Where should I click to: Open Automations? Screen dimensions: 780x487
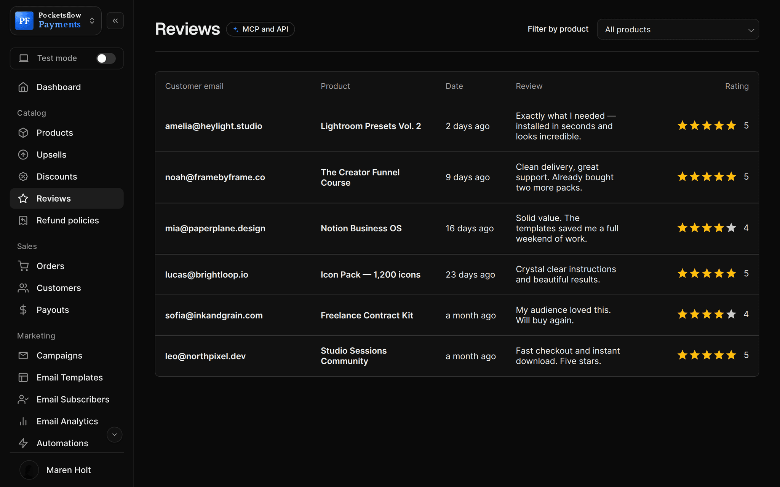point(67,443)
